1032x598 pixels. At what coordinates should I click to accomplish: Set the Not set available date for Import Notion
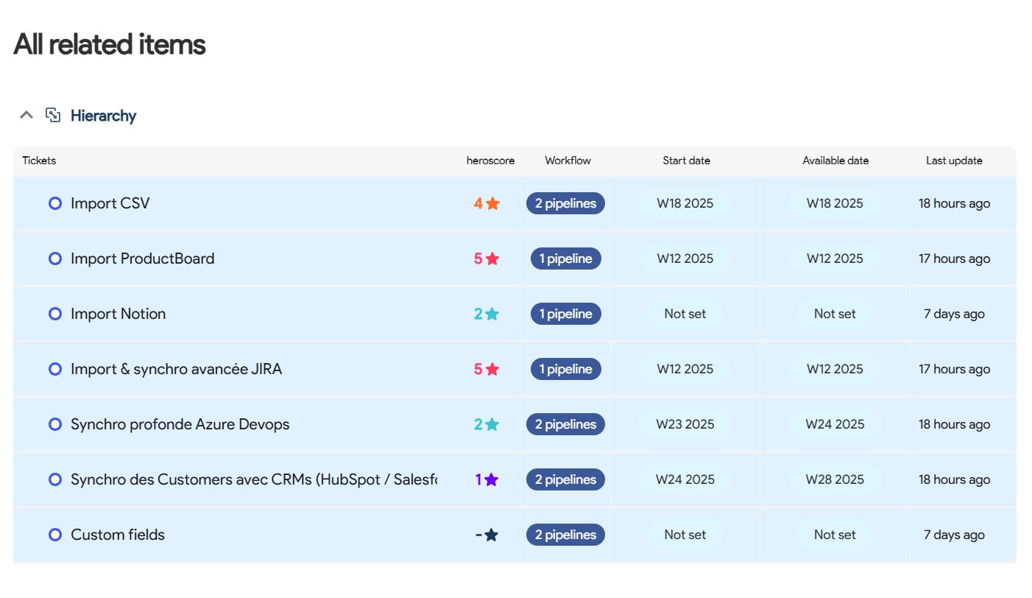click(x=835, y=314)
